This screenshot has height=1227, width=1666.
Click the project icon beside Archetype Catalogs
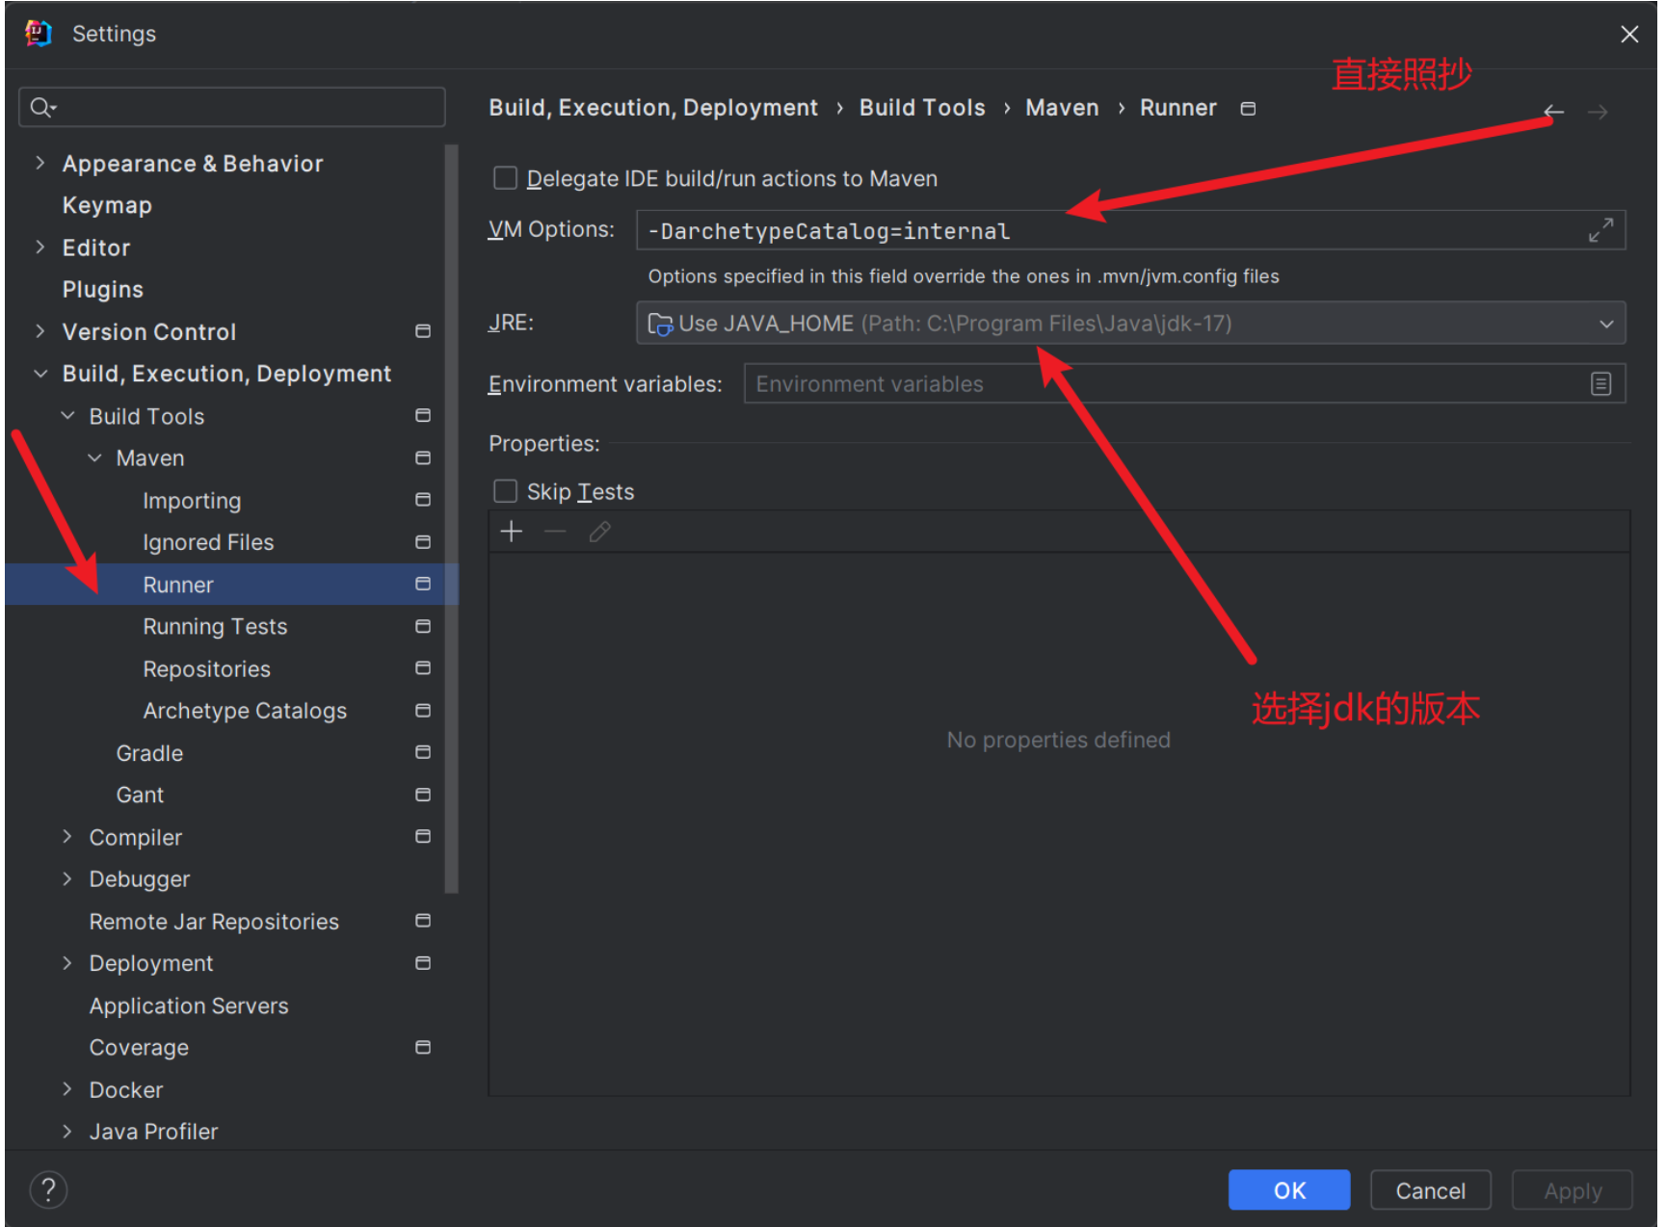point(423,711)
